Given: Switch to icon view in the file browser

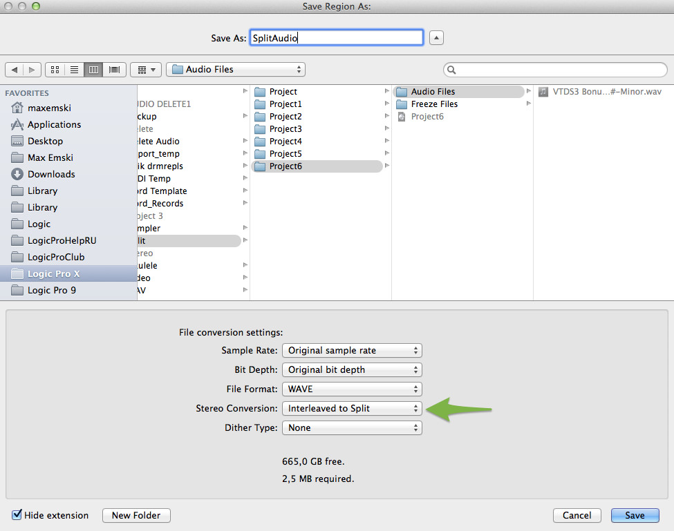Looking at the screenshot, I should (x=55, y=69).
